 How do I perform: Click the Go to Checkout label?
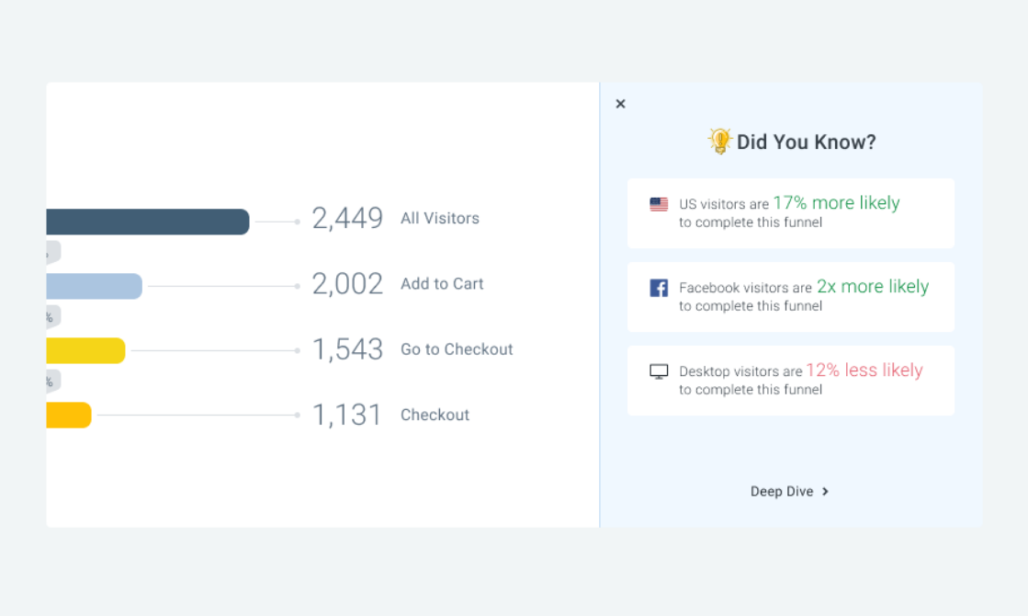tap(457, 349)
